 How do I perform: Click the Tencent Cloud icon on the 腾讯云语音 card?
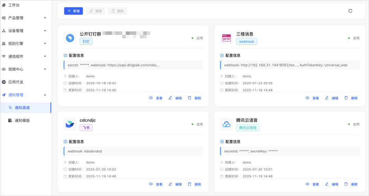pos(227,124)
